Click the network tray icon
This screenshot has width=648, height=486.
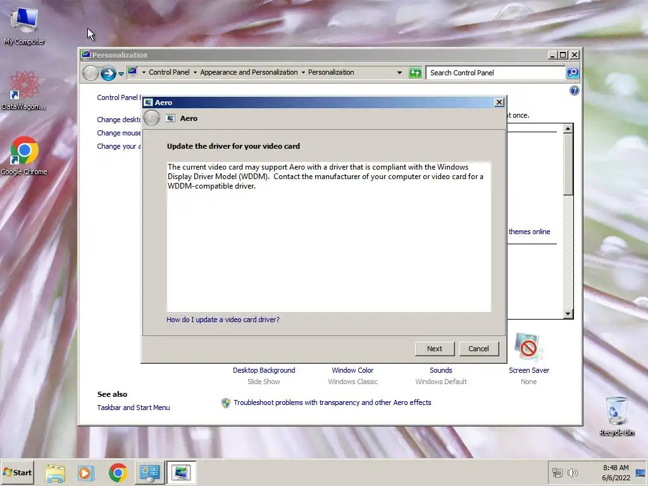(558, 472)
